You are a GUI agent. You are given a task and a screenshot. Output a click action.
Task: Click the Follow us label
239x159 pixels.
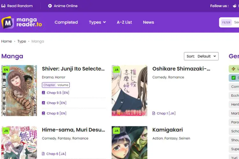pos(220,6)
